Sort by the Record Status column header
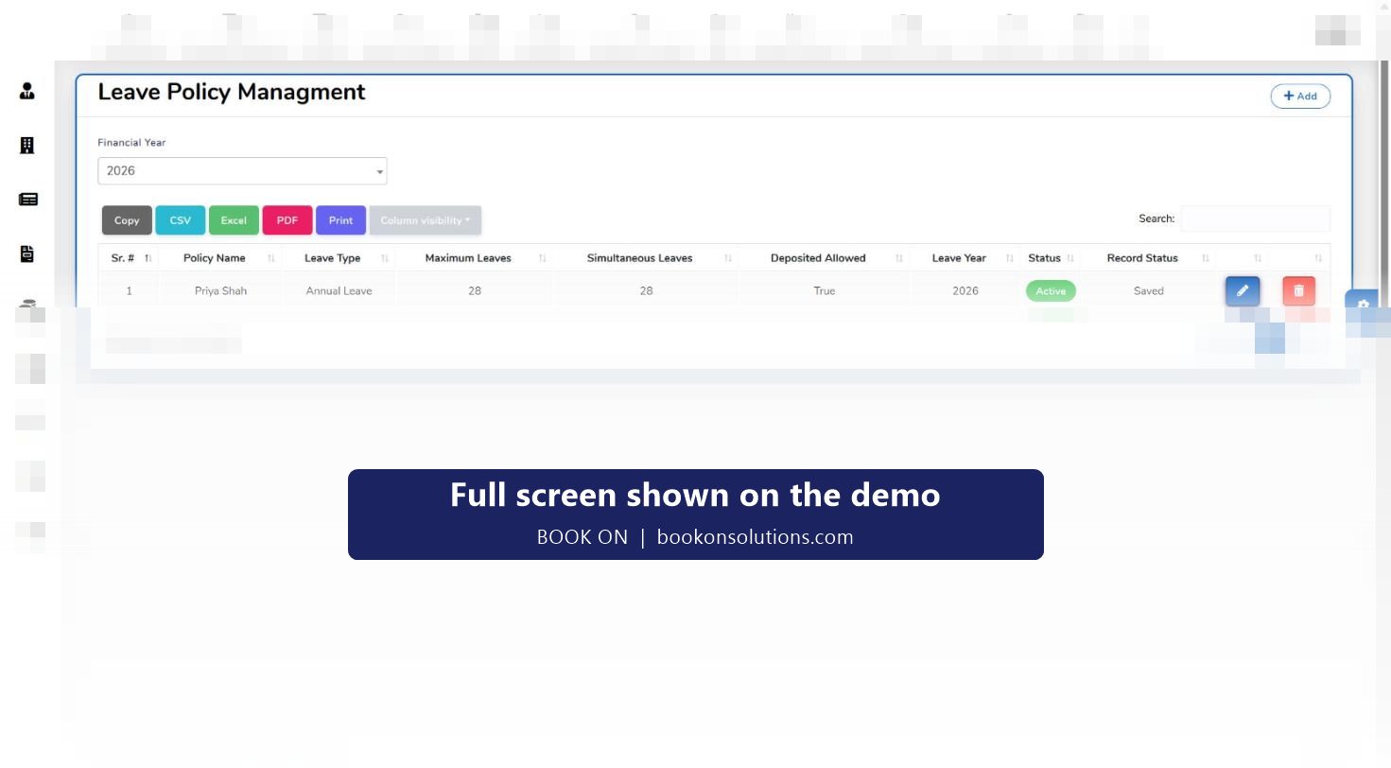 pyautogui.click(x=1149, y=258)
